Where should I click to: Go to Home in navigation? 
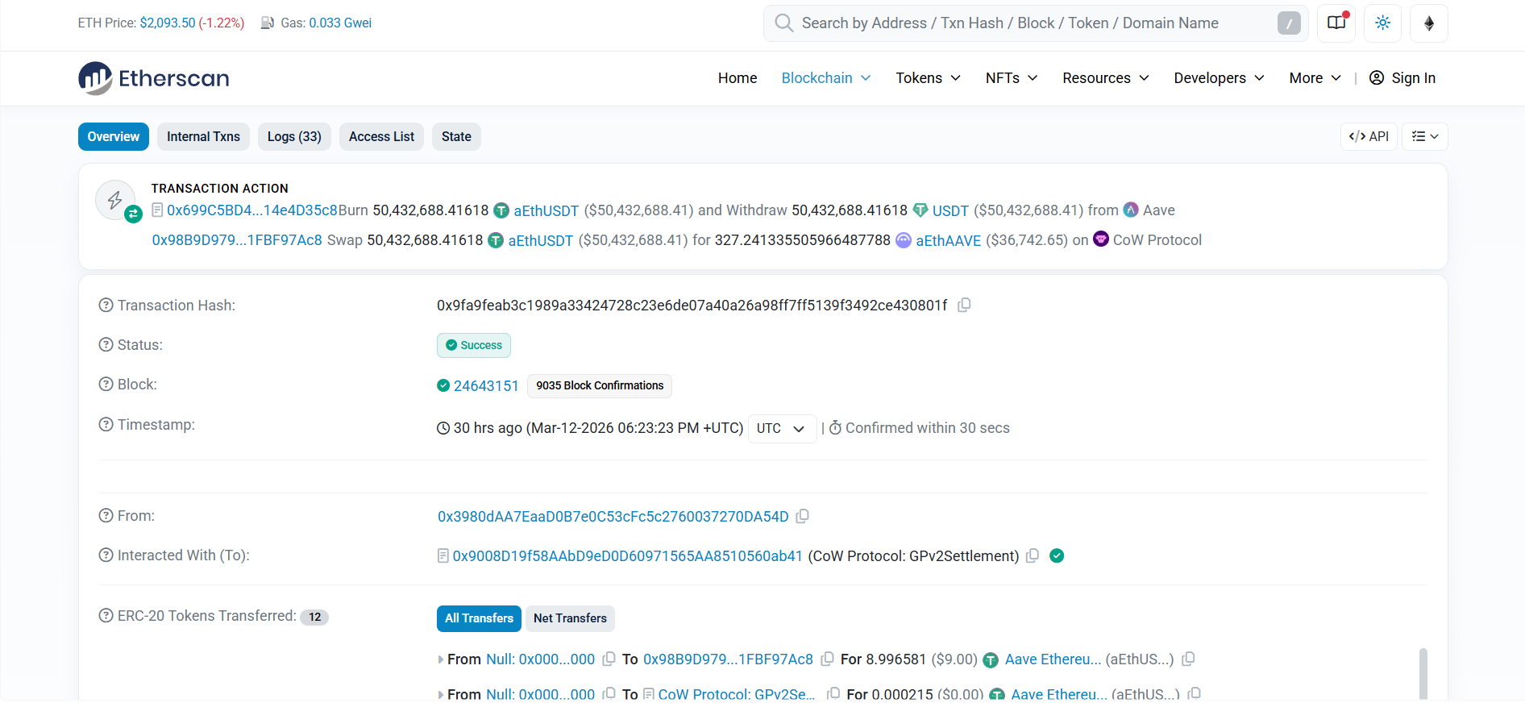coord(738,77)
